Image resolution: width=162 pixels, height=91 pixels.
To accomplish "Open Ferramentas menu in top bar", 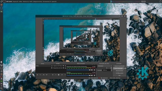I will (47, 2).
